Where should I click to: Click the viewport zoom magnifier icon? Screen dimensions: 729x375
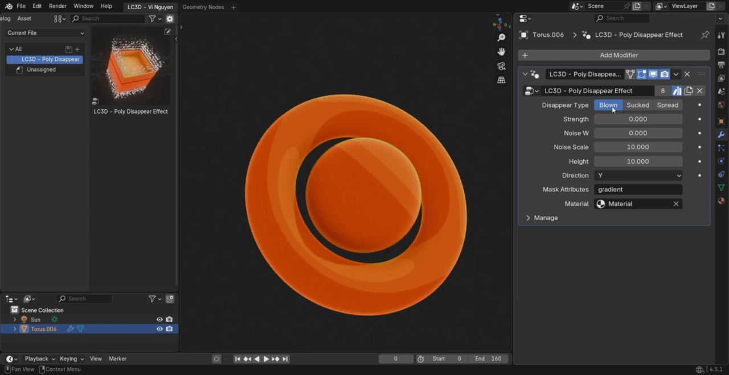501,37
